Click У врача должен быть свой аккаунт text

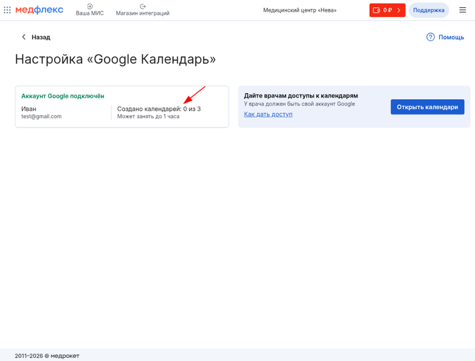click(x=299, y=104)
